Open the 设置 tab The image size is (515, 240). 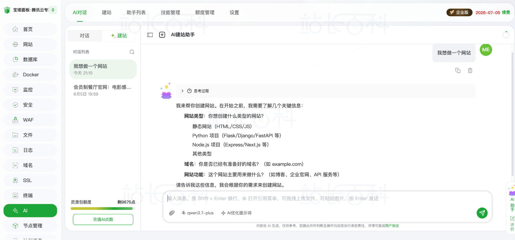(234, 13)
